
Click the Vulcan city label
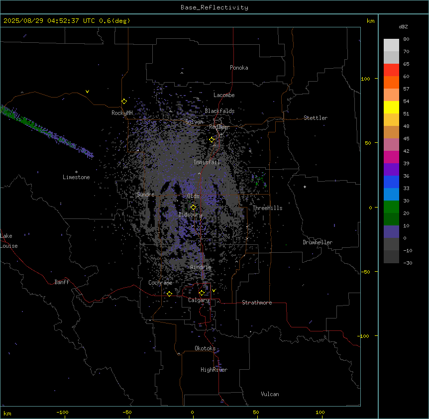point(270,394)
